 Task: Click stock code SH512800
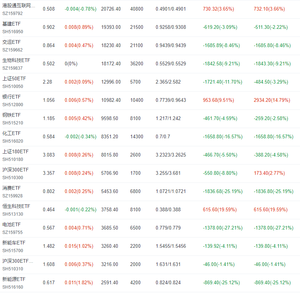coord(13,105)
